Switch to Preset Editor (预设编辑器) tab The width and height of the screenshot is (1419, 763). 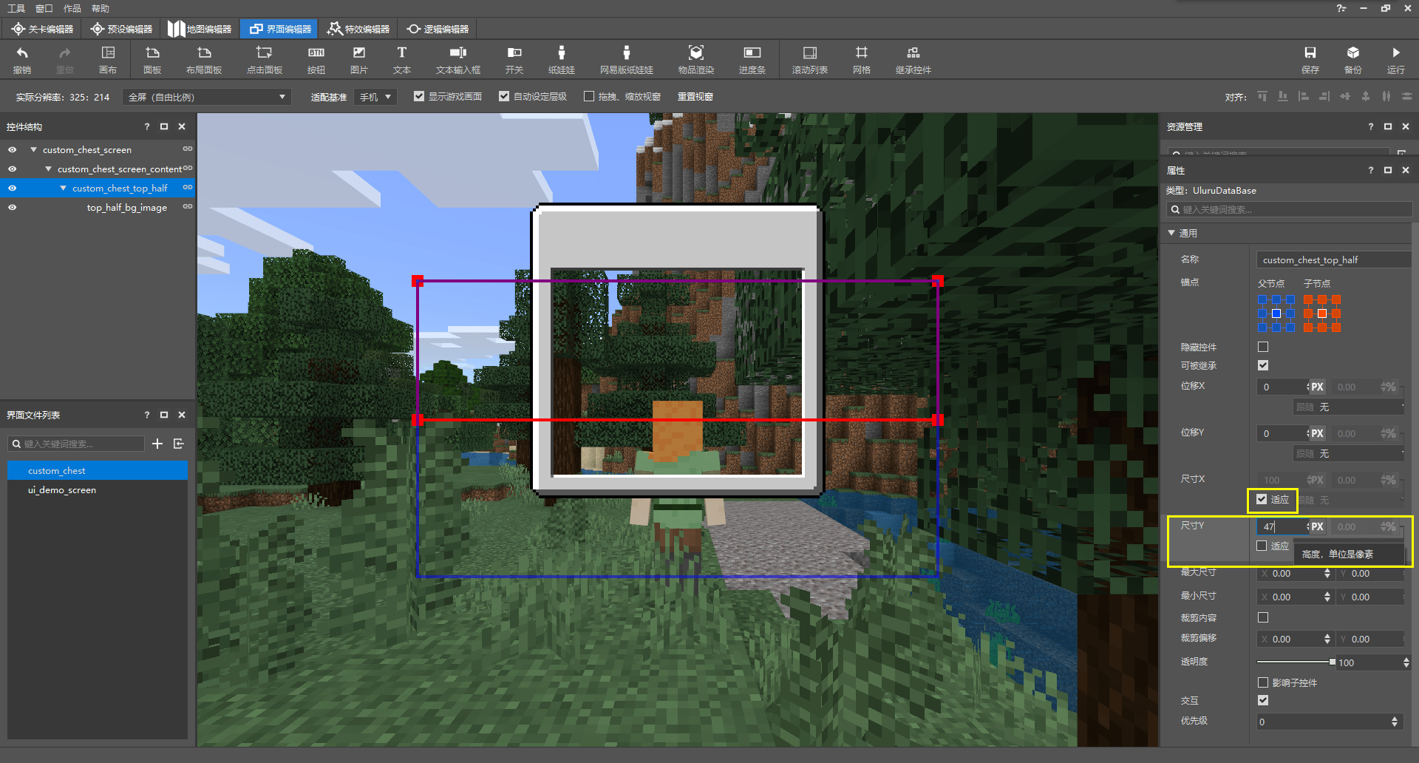click(x=121, y=29)
